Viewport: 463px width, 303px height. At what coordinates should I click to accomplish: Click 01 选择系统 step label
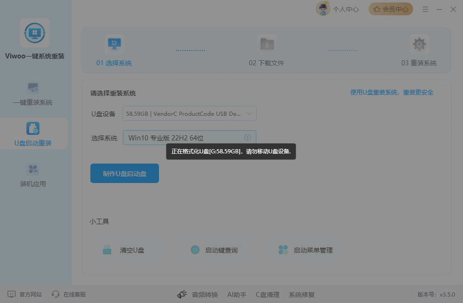pyautogui.click(x=114, y=63)
